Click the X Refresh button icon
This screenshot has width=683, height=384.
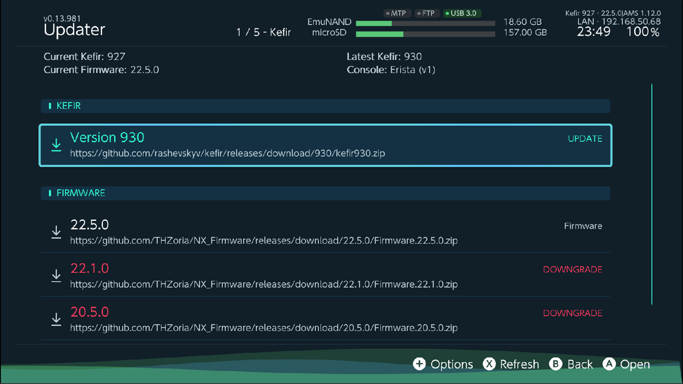pyautogui.click(x=489, y=364)
